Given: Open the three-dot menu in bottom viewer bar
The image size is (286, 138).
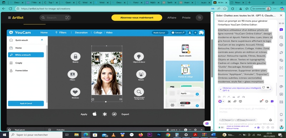Looking at the screenshot, I should tap(190, 130).
